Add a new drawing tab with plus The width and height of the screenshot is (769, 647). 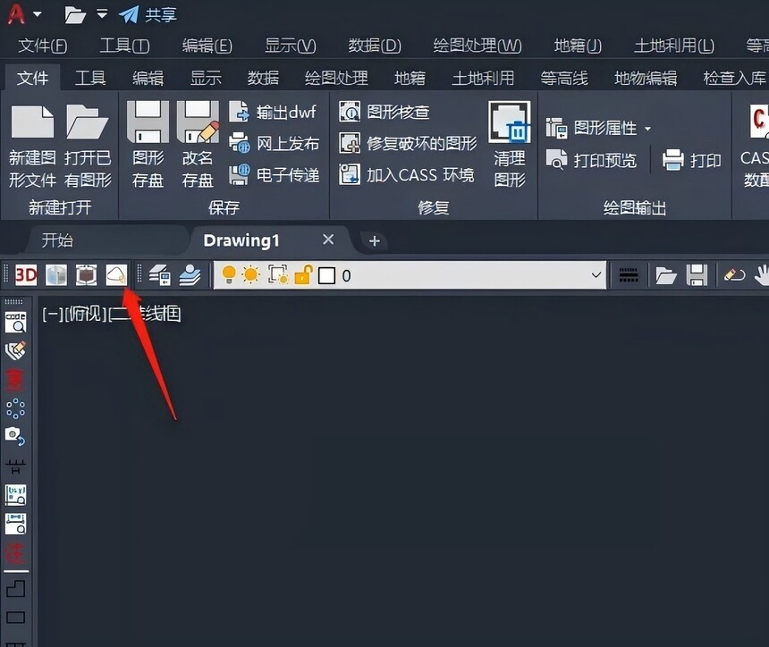point(374,240)
